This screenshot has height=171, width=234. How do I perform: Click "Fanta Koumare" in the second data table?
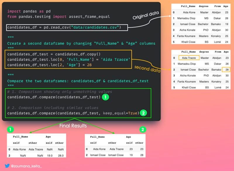click(x=187, y=82)
